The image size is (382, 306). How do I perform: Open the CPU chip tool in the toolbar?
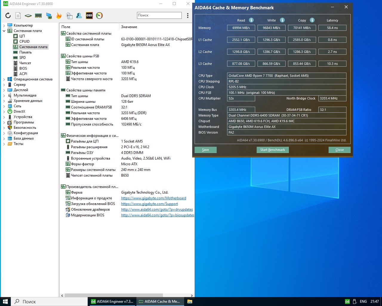click(28, 16)
